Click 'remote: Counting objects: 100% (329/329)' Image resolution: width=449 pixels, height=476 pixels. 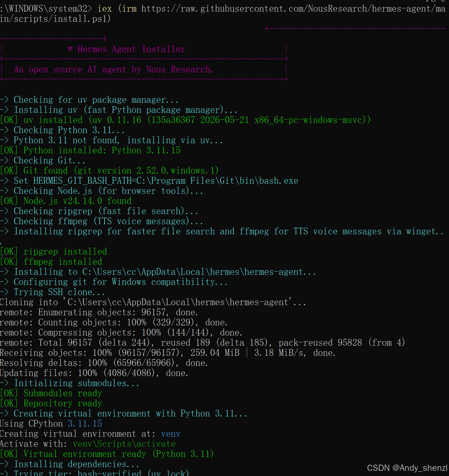click(114, 322)
